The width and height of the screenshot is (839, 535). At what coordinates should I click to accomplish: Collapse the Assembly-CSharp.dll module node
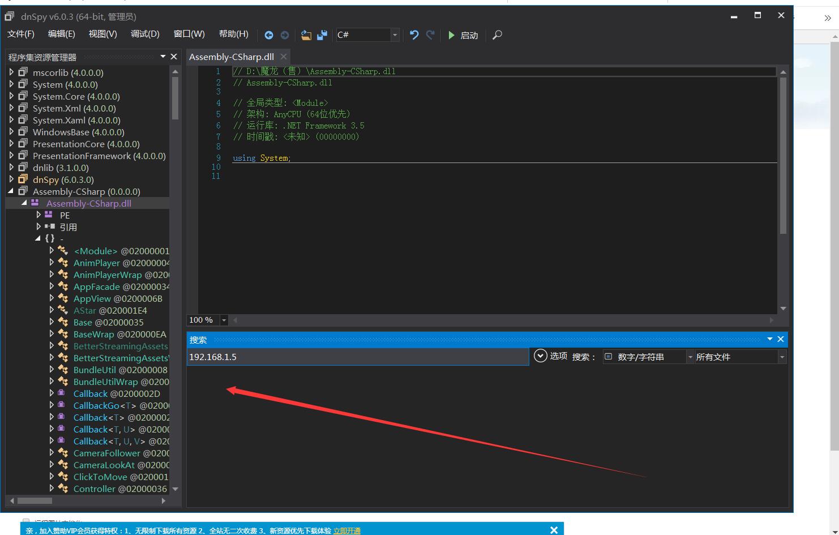[x=24, y=203]
